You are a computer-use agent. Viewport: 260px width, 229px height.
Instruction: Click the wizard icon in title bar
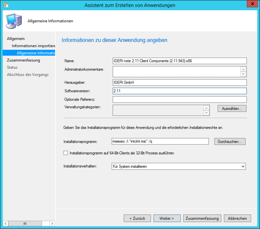click(x=6, y=5)
